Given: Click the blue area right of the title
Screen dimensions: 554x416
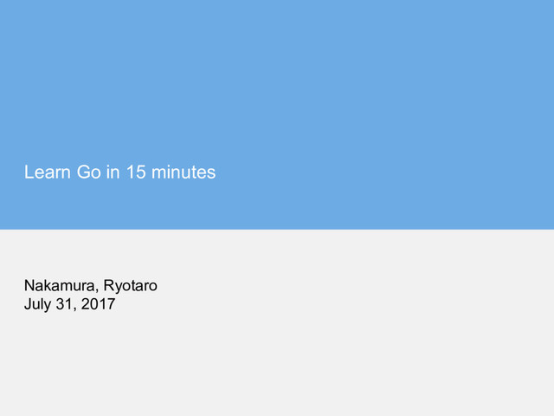Looking at the screenshot, I should pyautogui.click(x=385, y=172).
